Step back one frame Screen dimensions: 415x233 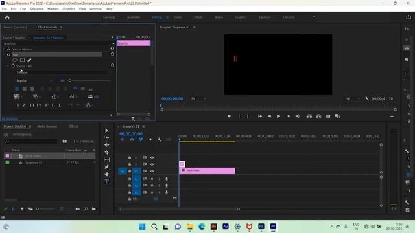click(269, 116)
